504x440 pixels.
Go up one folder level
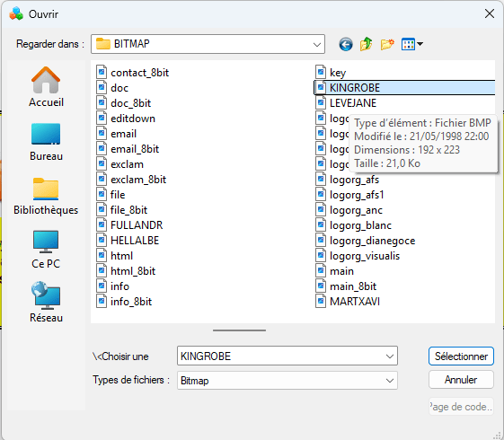pos(367,44)
